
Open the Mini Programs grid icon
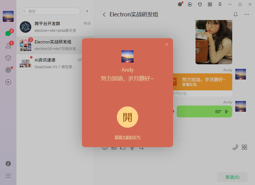(x=210, y=5)
